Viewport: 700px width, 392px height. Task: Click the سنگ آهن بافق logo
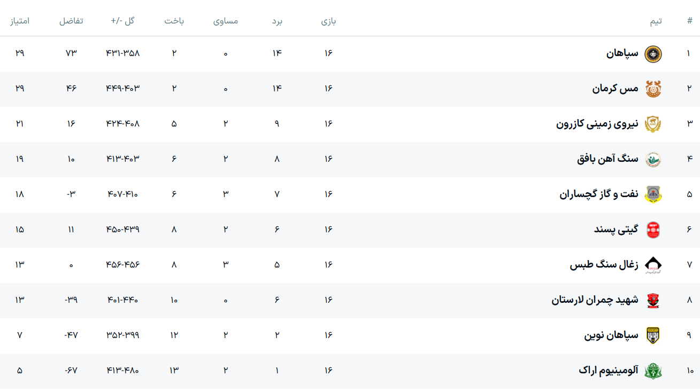click(x=653, y=159)
